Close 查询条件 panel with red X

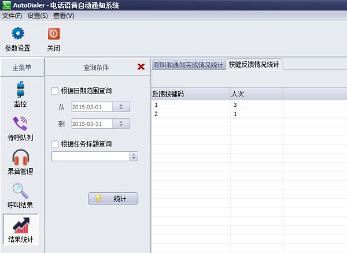click(x=141, y=67)
